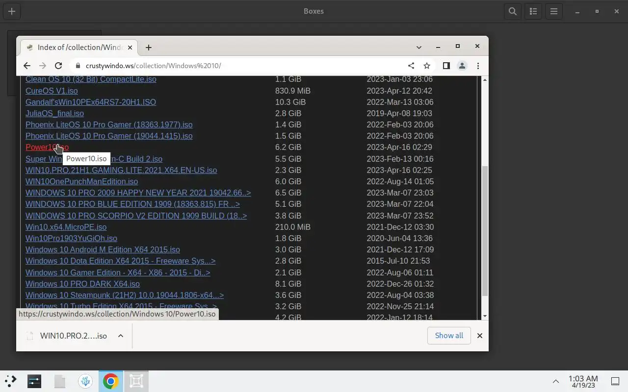
Task: Open Win10.x64.MicroPE.iso link
Action: [66, 227]
